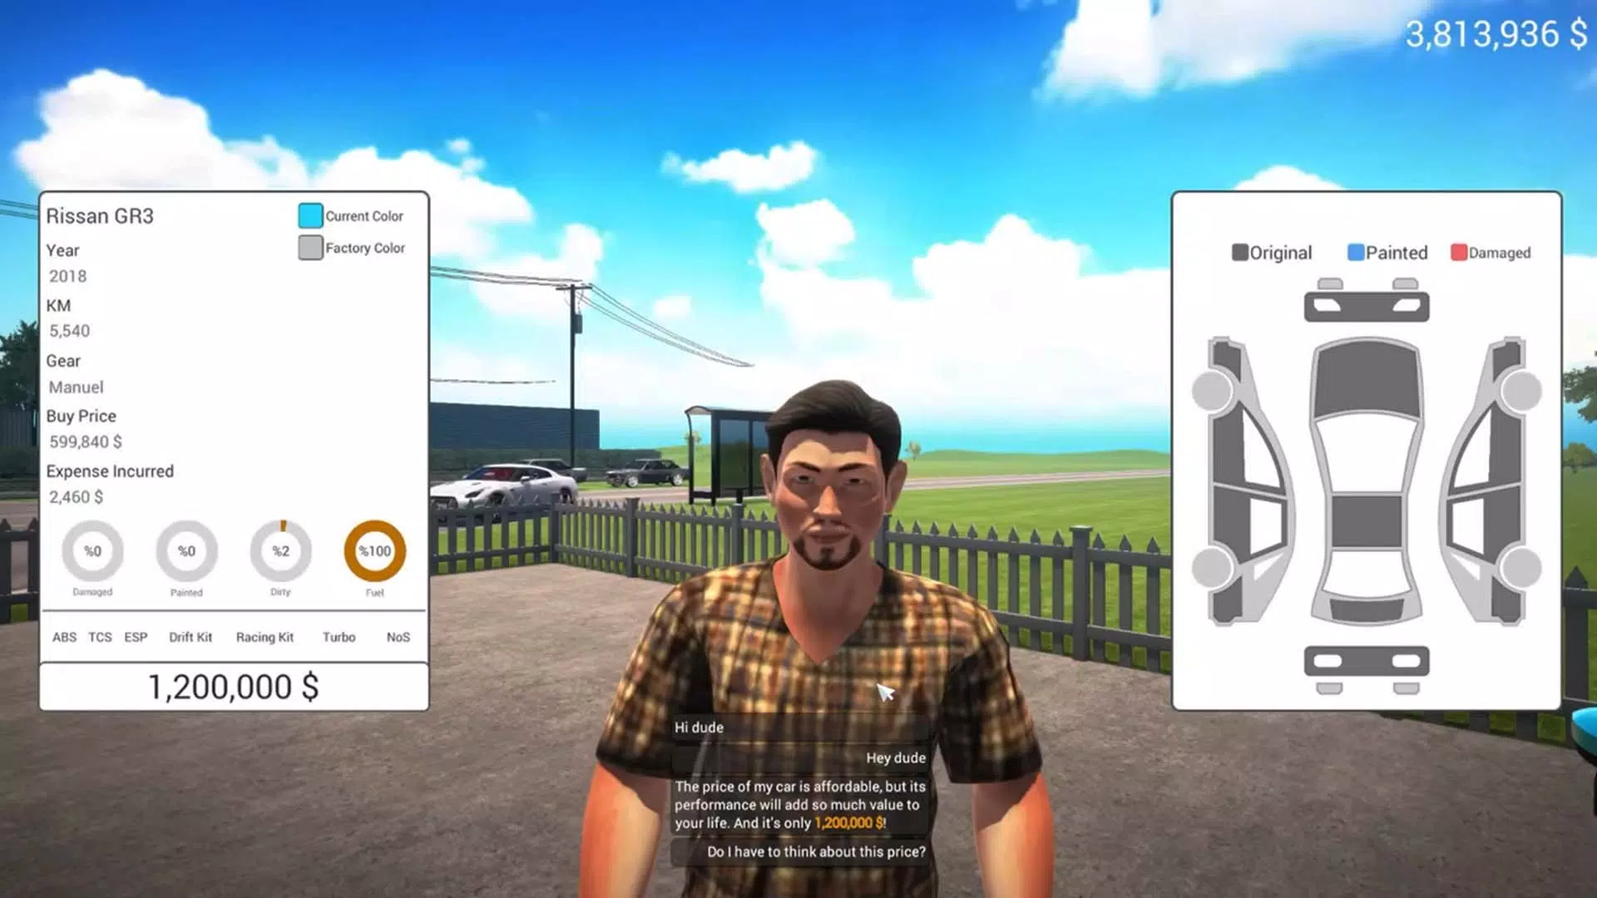The height and width of the screenshot is (898, 1597).
Task: Select the Drift Kit upgrade icon
Action: click(189, 636)
